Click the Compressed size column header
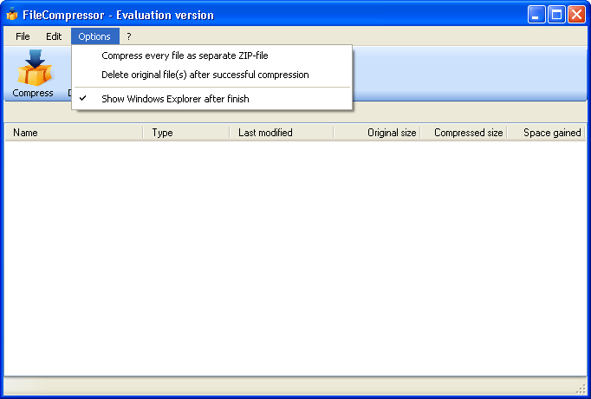 (x=464, y=133)
